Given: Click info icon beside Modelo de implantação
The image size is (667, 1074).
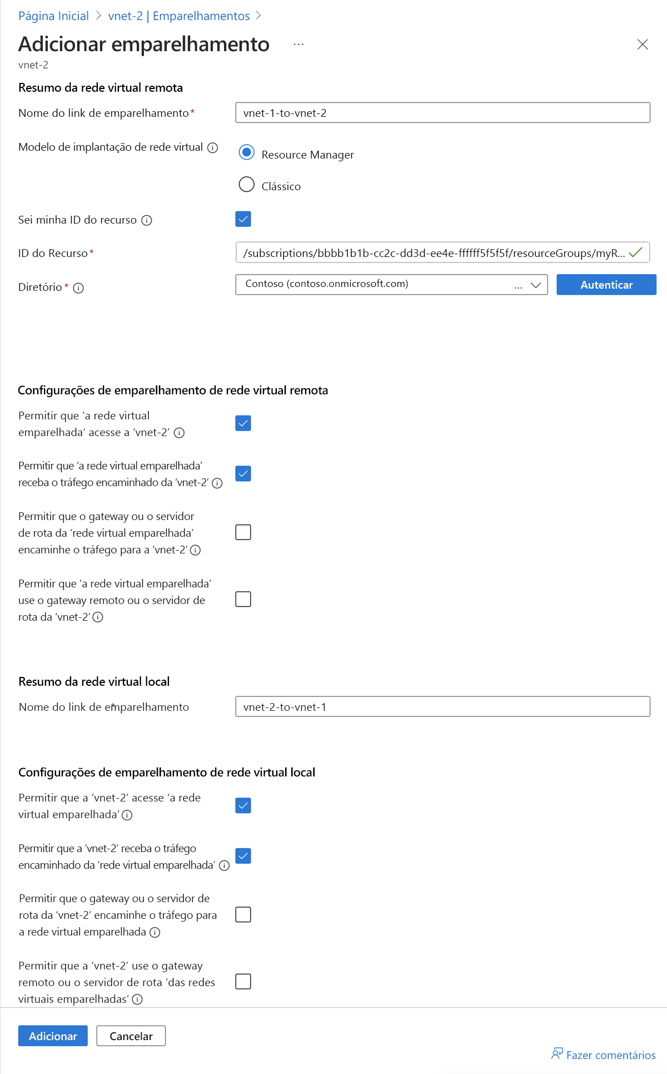Looking at the screenshot, I should [x=212, y=148].
